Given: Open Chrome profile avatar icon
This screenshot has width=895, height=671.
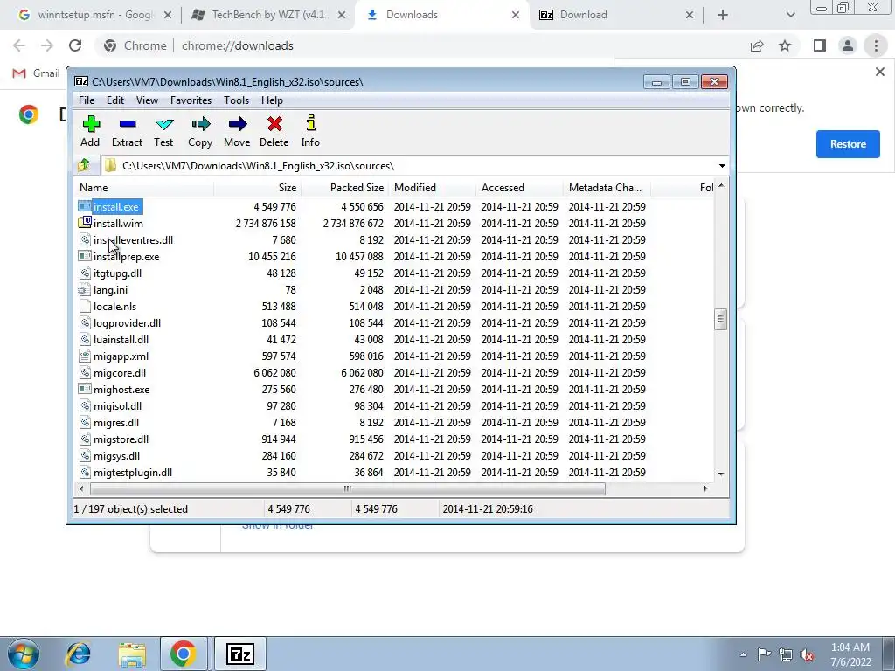Looking at the screenshot, I should pyautogui.click(x=848, y=45).
